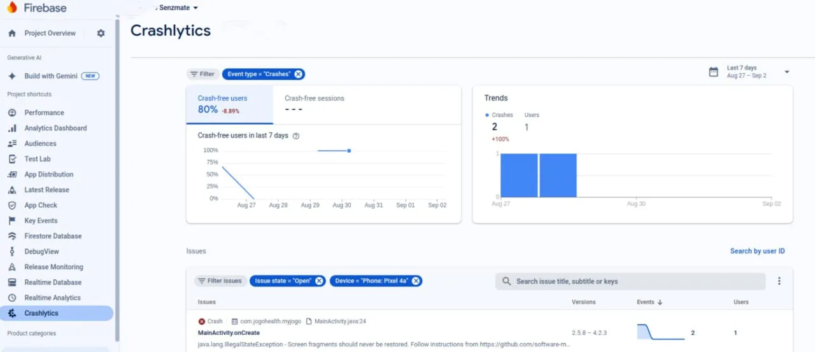The width and height of the screenshot is (815, 352).
Task: Click Search by user ID link
Action: pos(757,251)
